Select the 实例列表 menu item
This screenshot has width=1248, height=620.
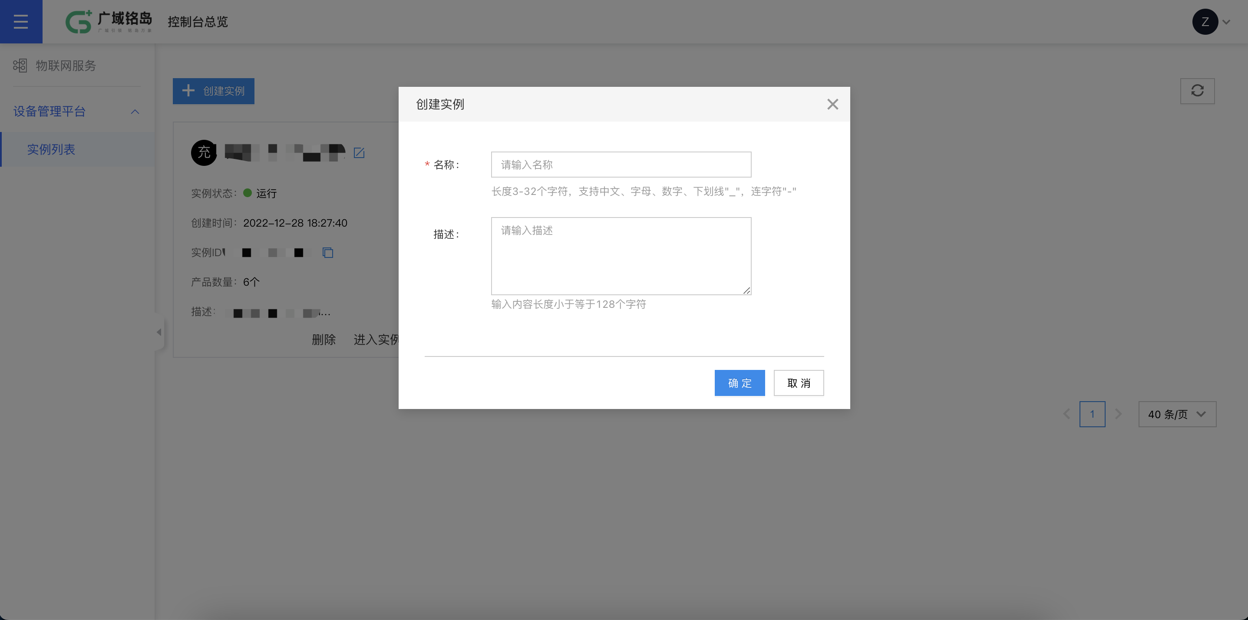78,149
